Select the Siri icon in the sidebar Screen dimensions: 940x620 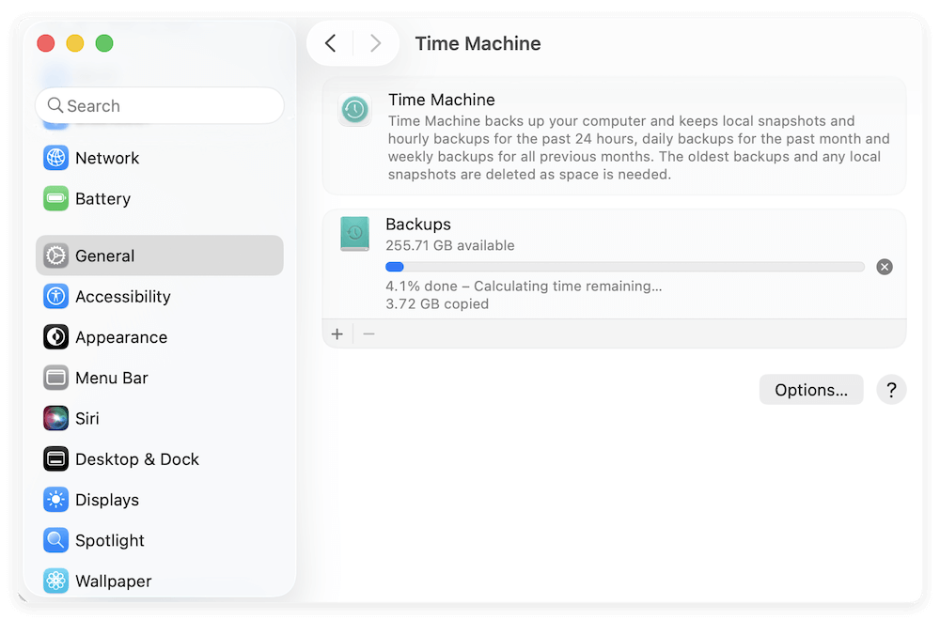click(55, 418)
